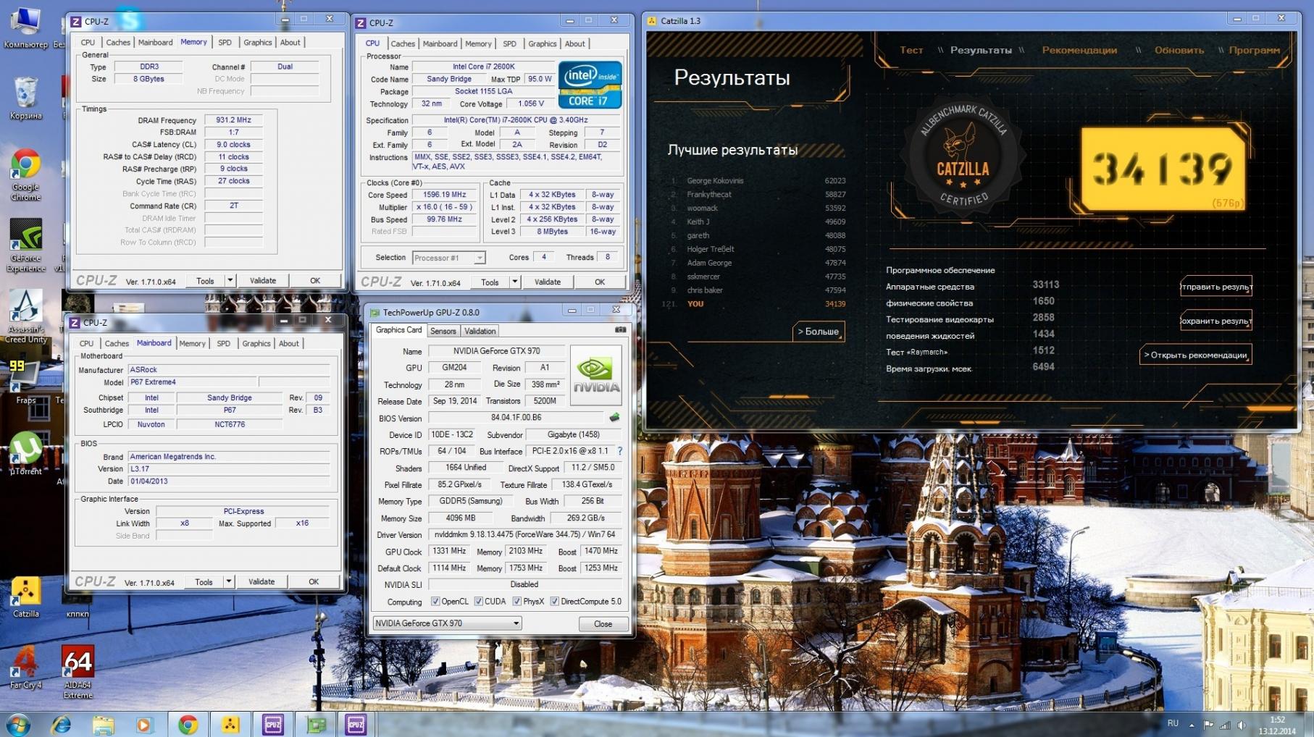Viewport: 1314px width, 737px height.
Task: Open AIDA64 Extreme desktop shortcut
Action: click(78, 672)
